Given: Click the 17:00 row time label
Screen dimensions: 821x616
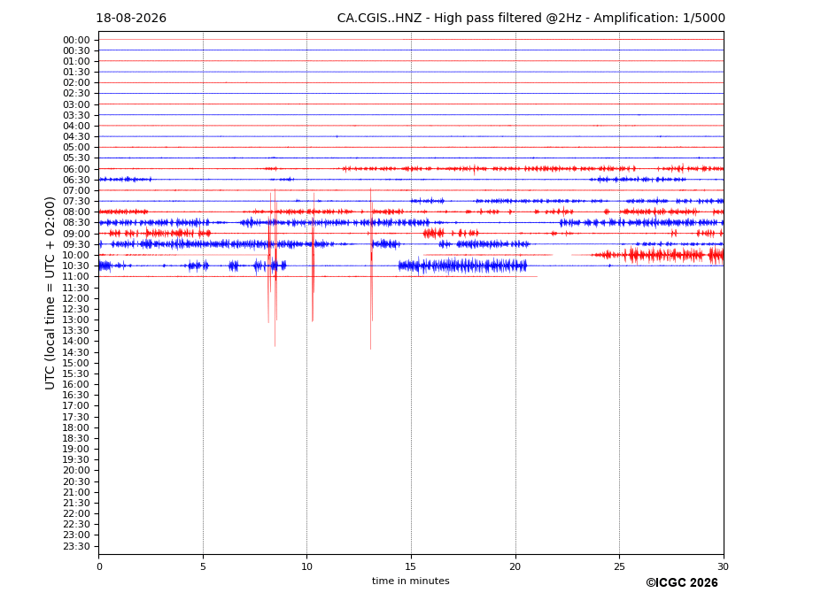Looking at the screenshot, I should tap(76, 406).
